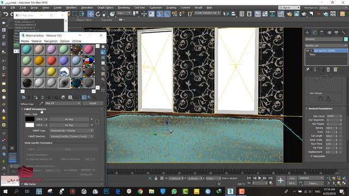The width and height of the screenshot is (349, 196).
Task: Toggle second No Map enable checkbox
Action: click(x=92, y=125)
